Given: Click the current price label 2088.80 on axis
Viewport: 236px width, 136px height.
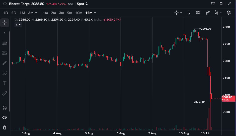Looking at the screenshot, I should coord(228,99).
